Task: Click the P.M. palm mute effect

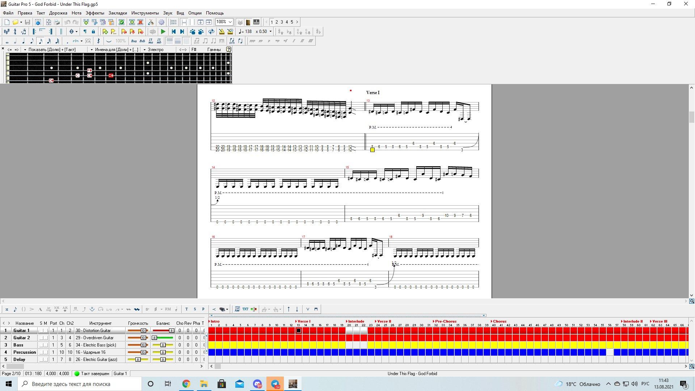Action: click(x=168, y=309)
